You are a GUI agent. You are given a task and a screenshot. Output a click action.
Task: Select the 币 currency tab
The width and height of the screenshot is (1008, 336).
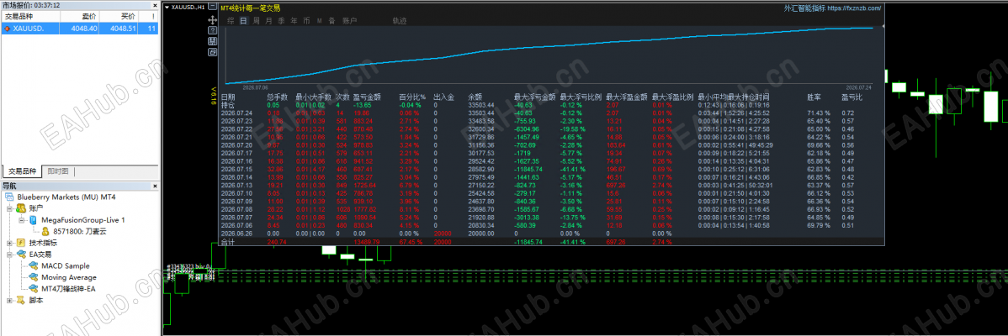point(306,20)
